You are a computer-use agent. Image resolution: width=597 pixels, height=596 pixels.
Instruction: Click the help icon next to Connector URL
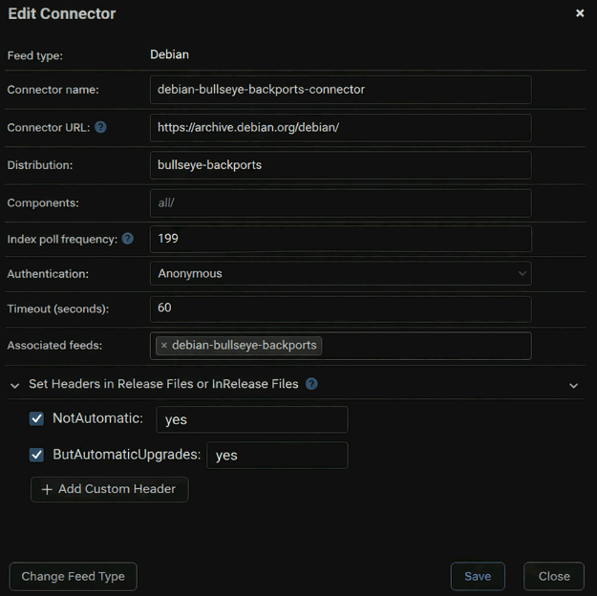[x=100, y=127]
